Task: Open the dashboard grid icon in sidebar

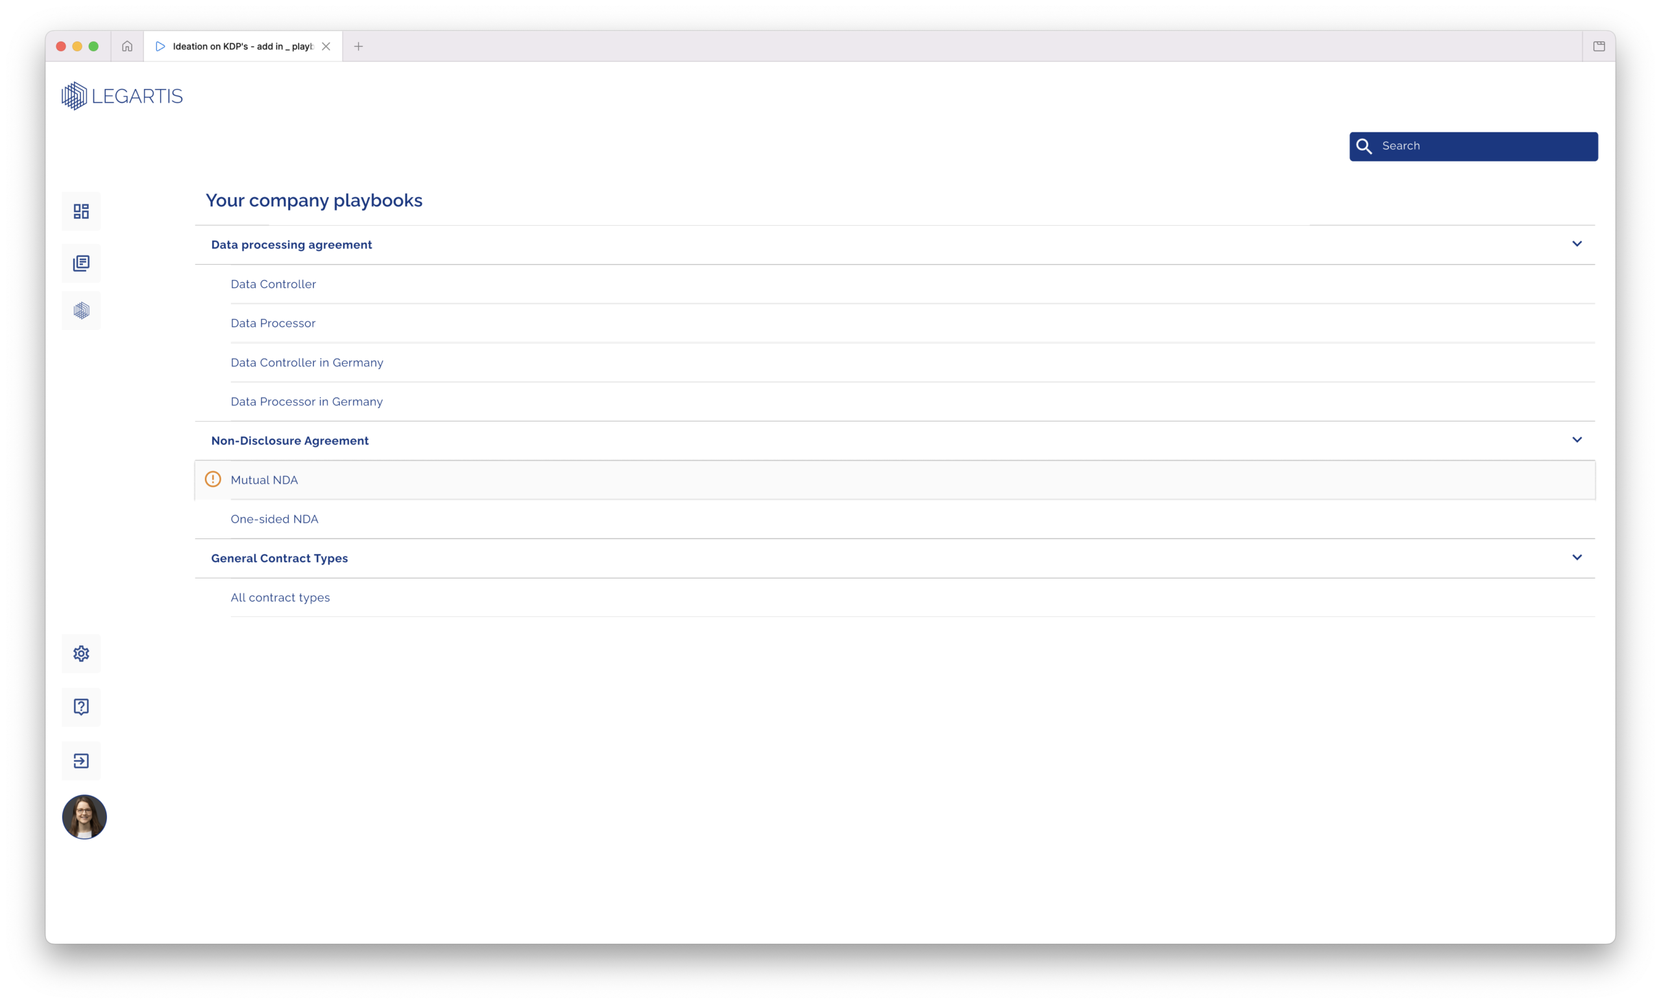Action: pos(81,211)
